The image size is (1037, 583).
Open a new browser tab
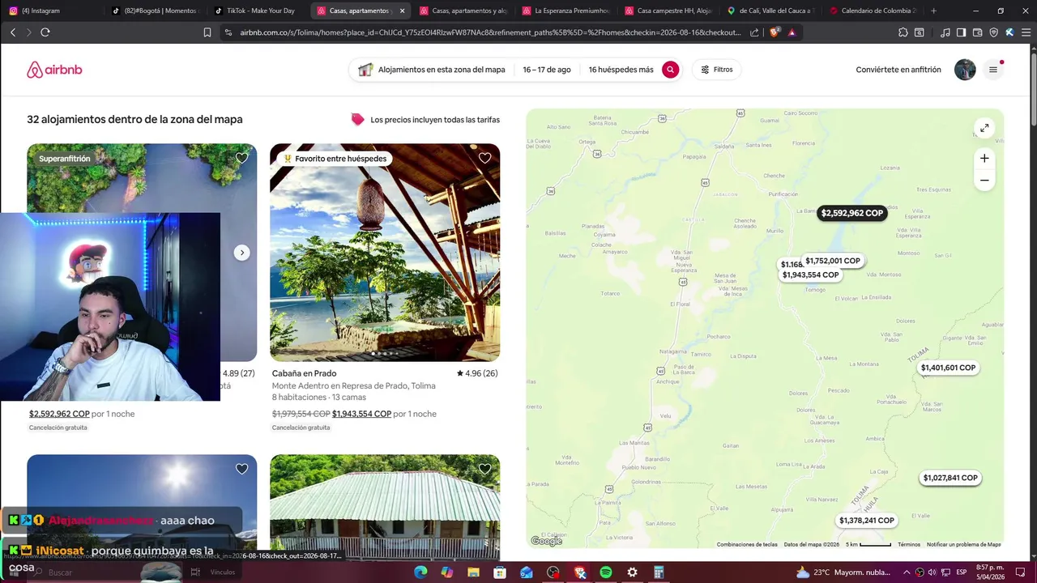pyautogui.click(x=933, y=11)
